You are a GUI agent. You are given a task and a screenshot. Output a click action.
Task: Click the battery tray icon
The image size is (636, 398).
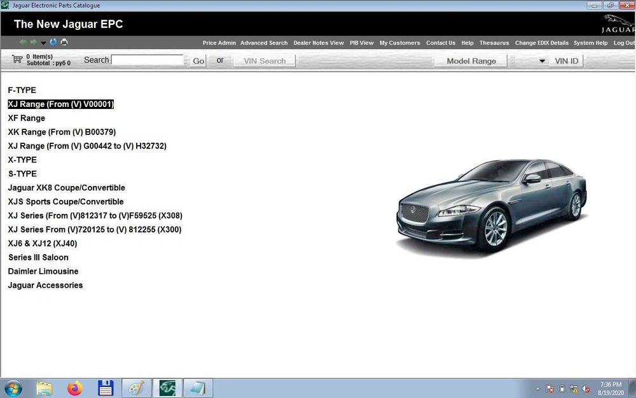[562, 389]
